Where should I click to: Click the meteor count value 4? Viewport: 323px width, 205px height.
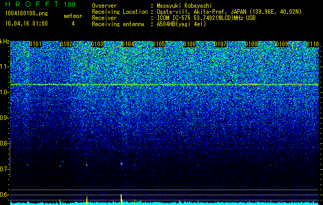(73, 24)
